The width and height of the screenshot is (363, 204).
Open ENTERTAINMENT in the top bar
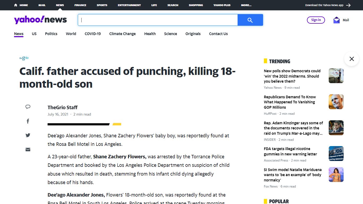click(x=129, y=5)
